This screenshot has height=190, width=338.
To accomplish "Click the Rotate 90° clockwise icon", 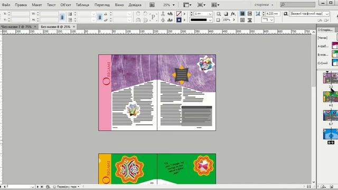I will tap(138, 14).
